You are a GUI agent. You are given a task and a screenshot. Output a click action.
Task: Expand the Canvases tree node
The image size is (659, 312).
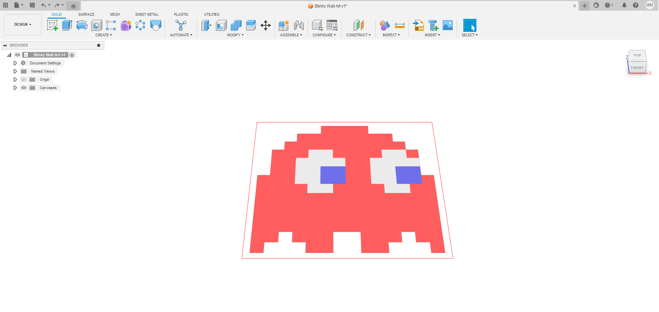(x=15, y=88)
